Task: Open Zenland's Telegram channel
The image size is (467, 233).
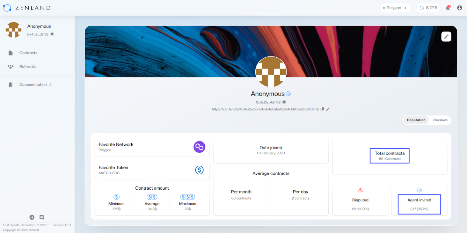Action: (x=32, y=217)
